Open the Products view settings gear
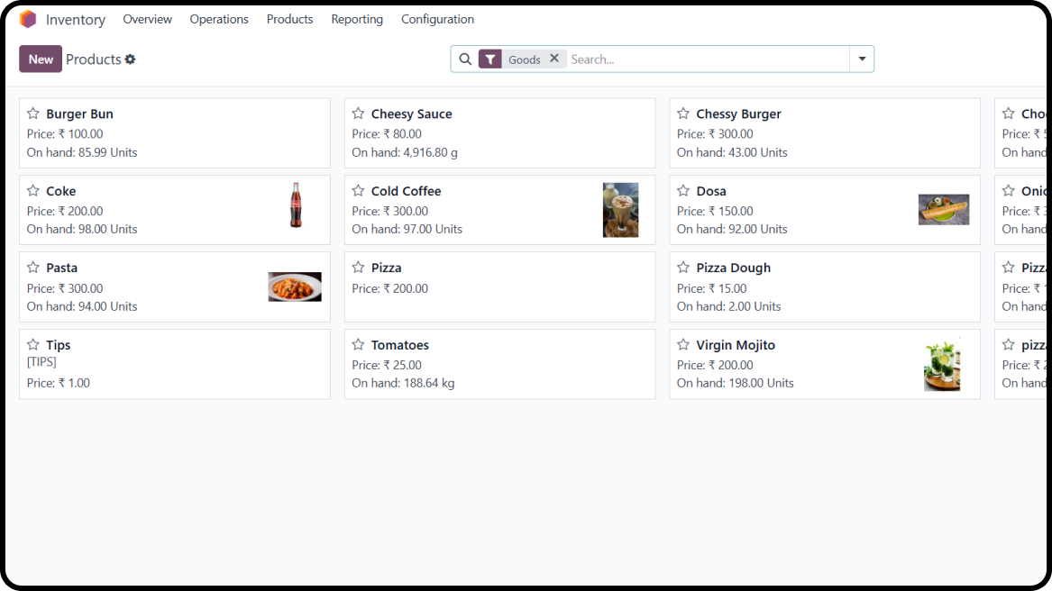The height and width of the screenshot is (591, 1052). pyautogui.click(x=132, y=59)
